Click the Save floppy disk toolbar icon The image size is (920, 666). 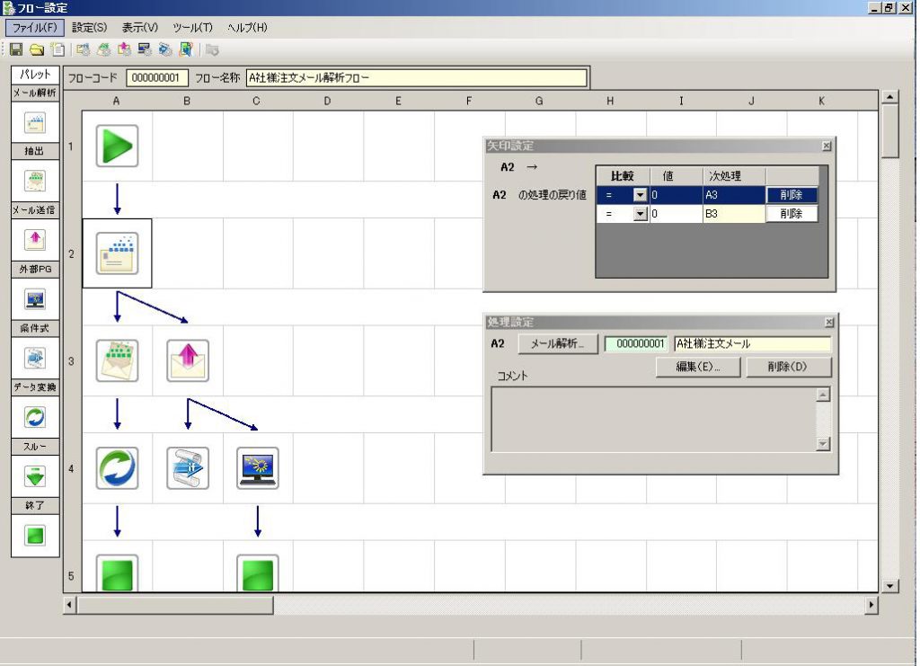pos(16,49)
